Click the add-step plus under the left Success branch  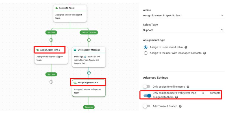(x=51, y=40)
